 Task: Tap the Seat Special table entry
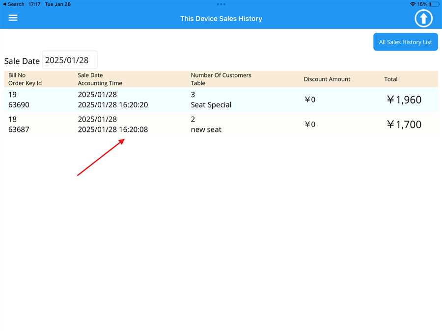click(211, 105)
